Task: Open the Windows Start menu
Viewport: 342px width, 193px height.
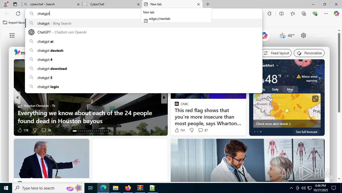Action: pyautogui.click(x=6, y=188)
